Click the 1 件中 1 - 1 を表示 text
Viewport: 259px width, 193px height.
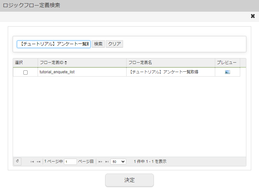[150, 162]
